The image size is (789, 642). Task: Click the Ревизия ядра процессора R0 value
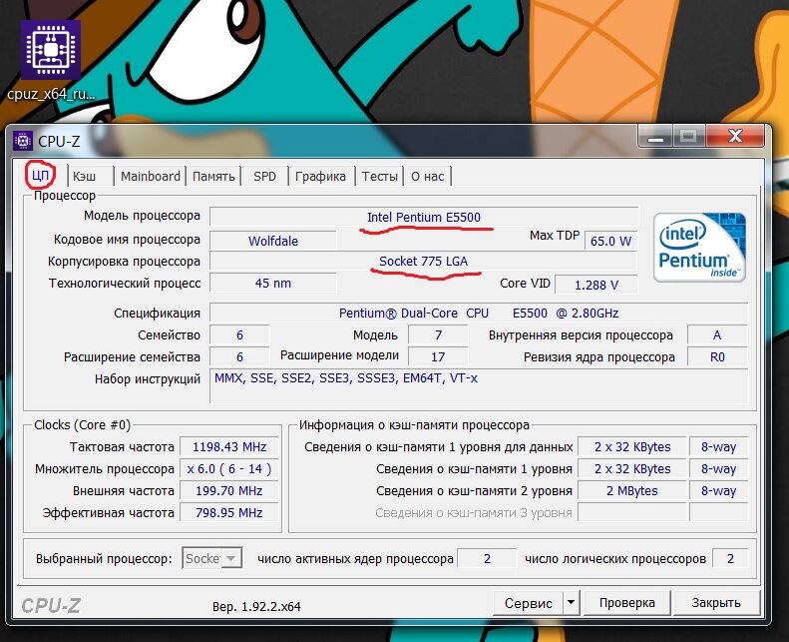pos(717,357)
